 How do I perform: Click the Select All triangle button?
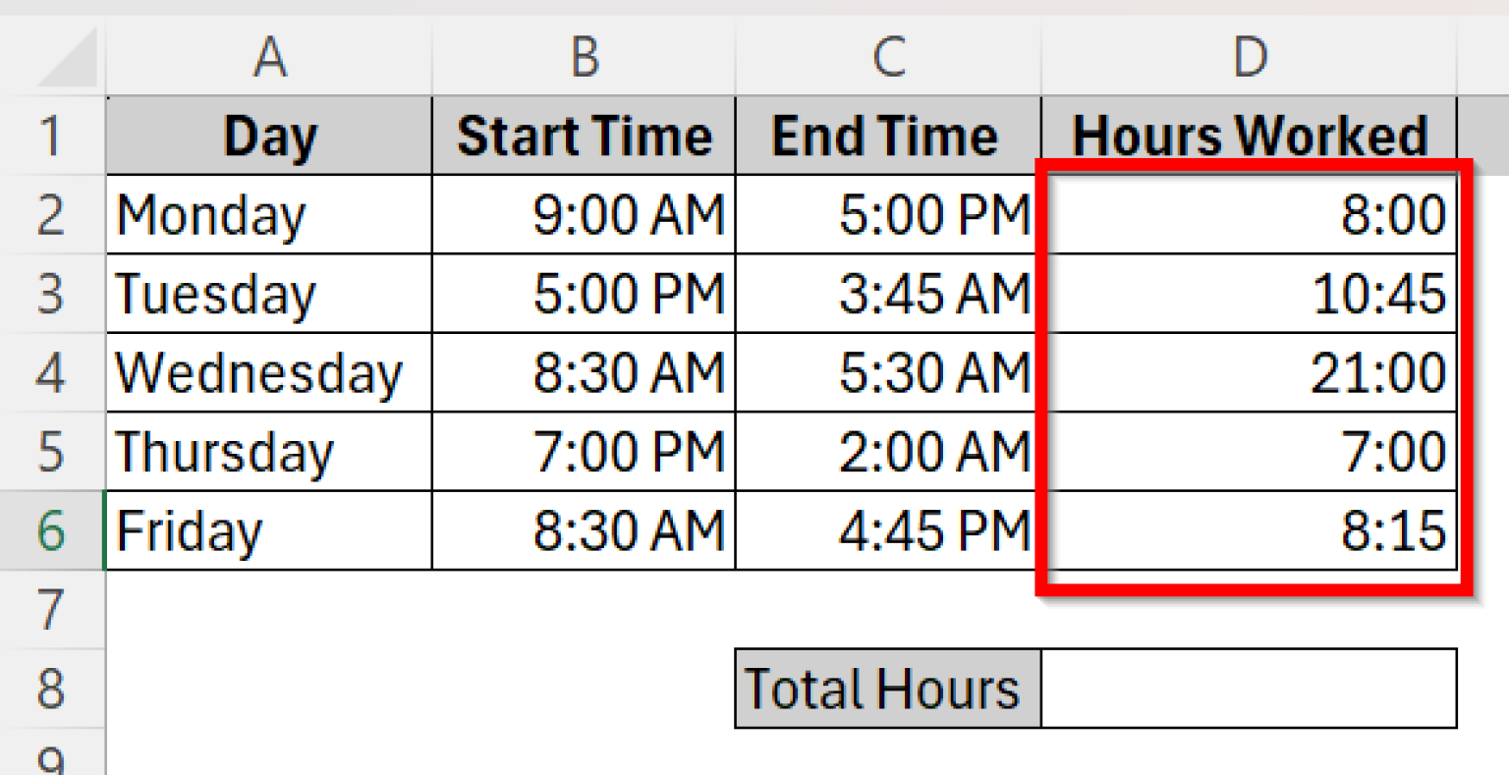click(54, 56)
